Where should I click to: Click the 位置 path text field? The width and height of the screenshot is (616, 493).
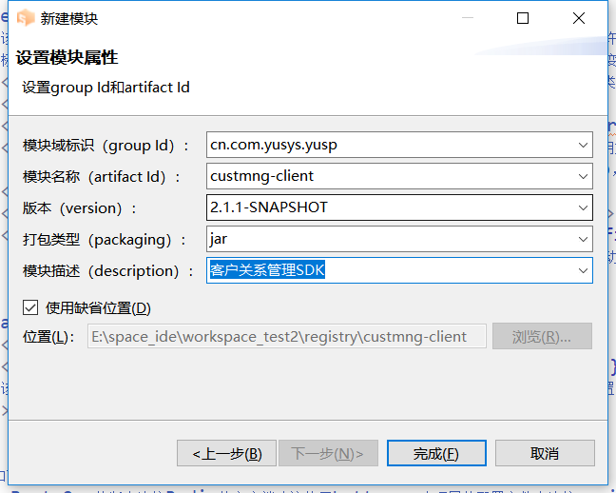(285, 336)
